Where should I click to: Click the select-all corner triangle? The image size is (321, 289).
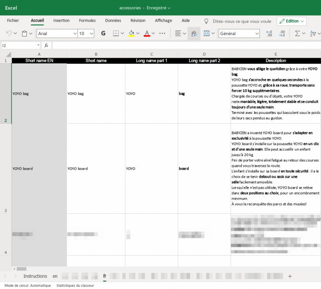8,54
